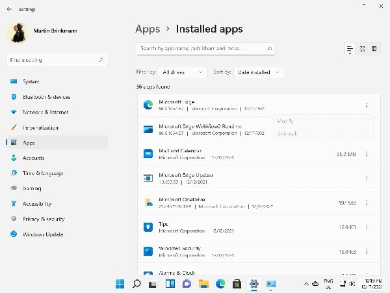Open the Windows Start menu

click(120, 284)
